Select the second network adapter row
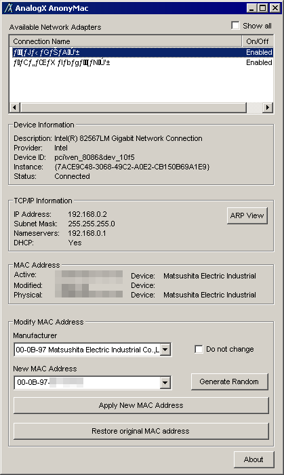Screen dimensions: 284x475 (141, 63)
